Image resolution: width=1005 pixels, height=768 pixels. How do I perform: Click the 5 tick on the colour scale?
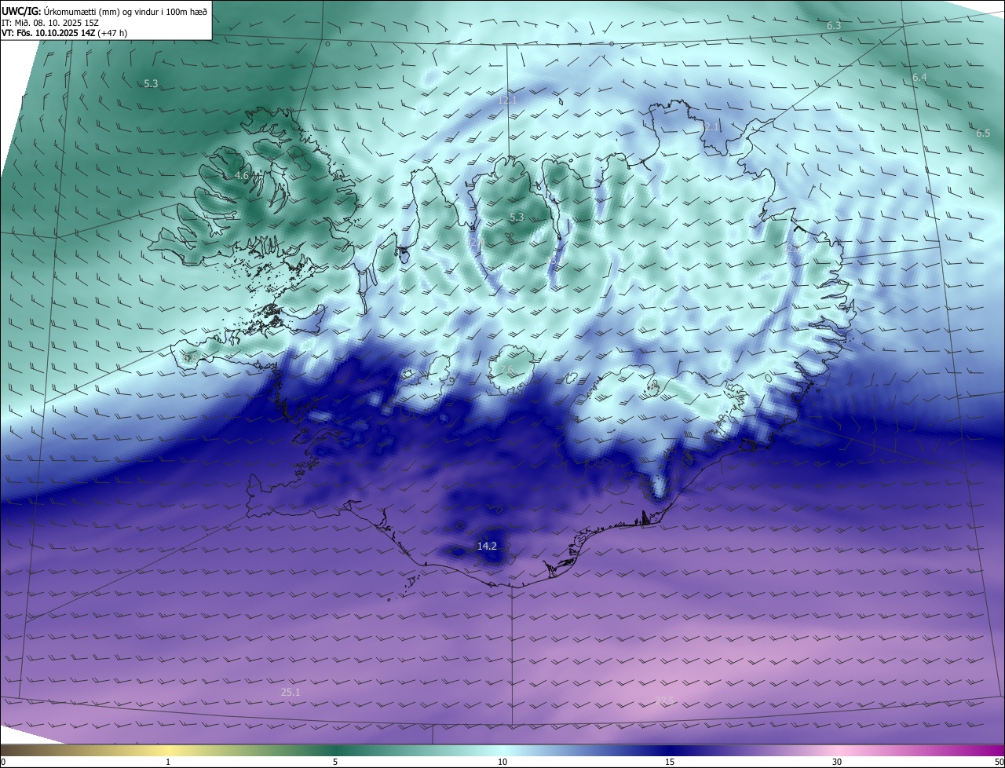pos(335,762)
